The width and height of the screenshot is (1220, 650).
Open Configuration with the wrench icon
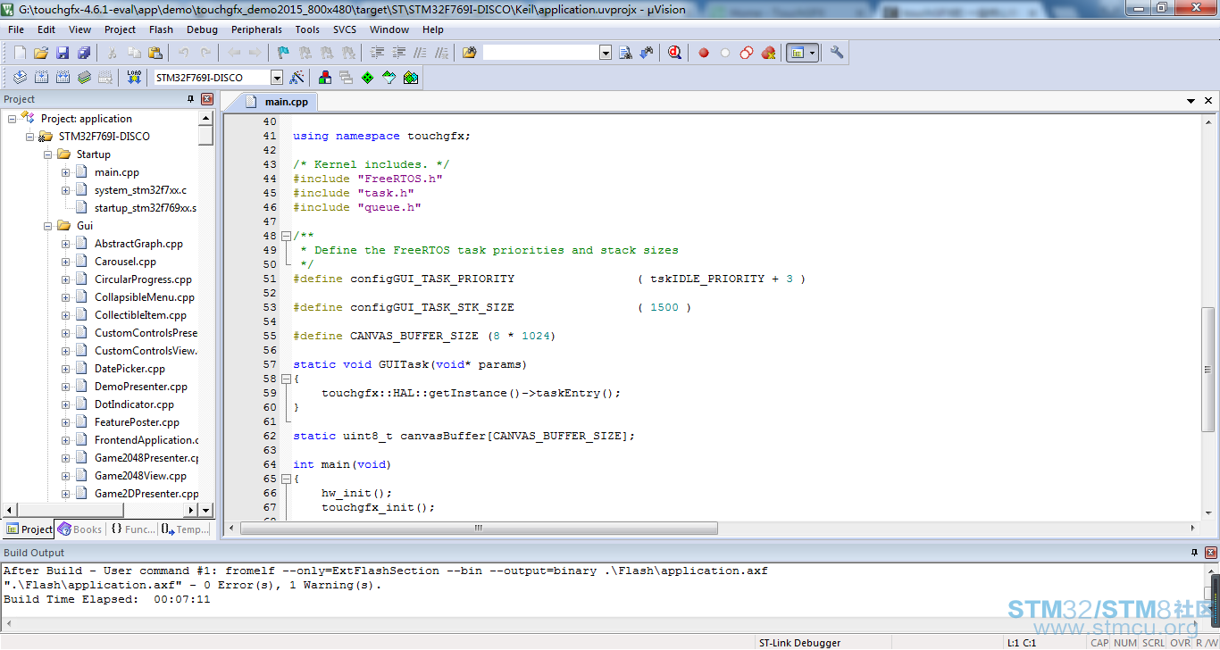(x=837, y=53)
